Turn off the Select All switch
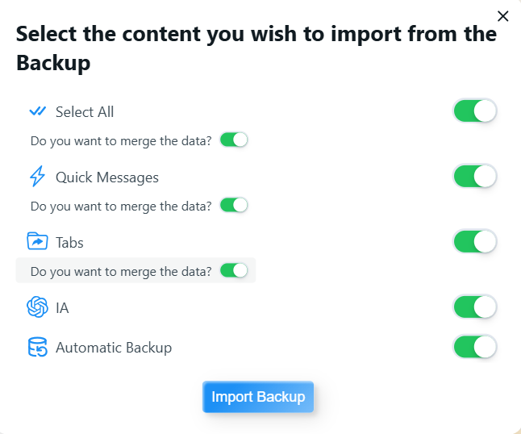This screenshot has width=521, height=434. [x=475, y=111]
